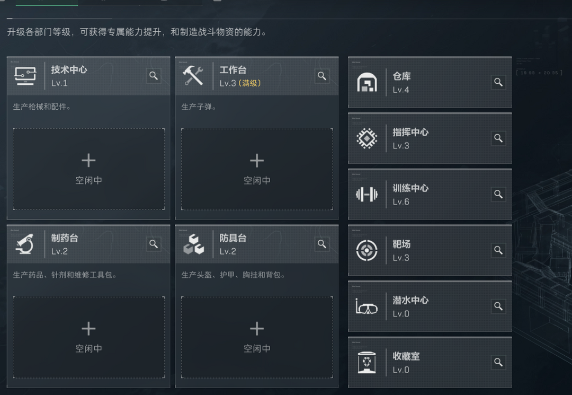The height and width of the screenshot is (395, 572).
Task: Open the magnifier preview for 技术中心
Action: 153,76
